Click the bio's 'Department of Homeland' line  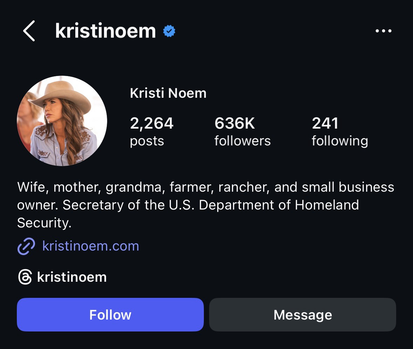tap(188, 205)
